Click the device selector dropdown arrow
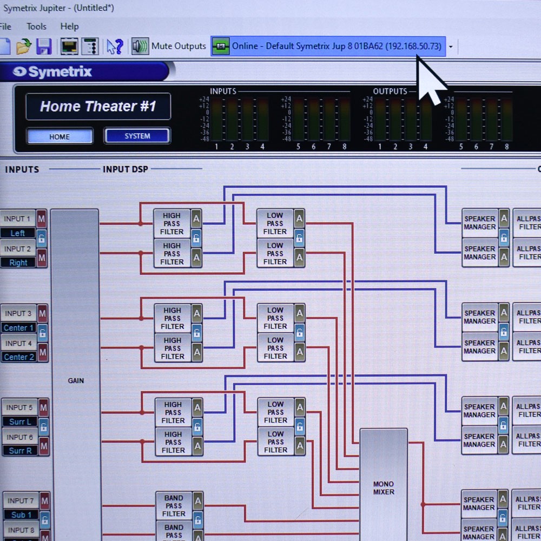 click(x=451, y=47)
